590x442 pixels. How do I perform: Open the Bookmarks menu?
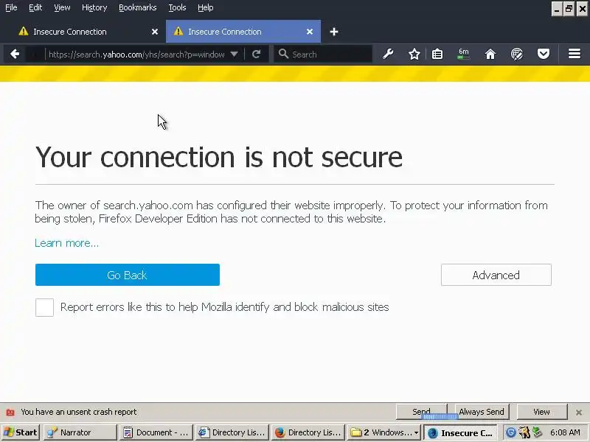pyautogui.click(x=138, y=7)
